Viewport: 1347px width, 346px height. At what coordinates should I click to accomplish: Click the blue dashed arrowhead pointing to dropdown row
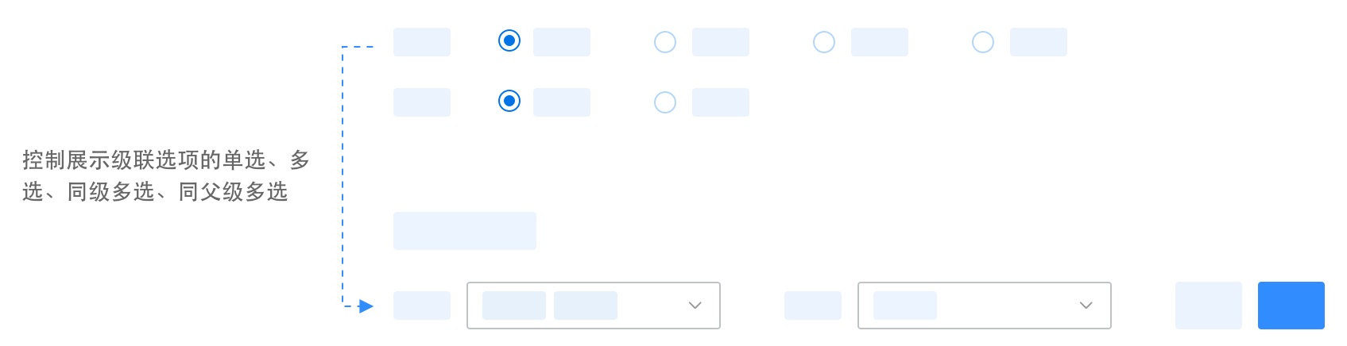click(x=366, y=306)
